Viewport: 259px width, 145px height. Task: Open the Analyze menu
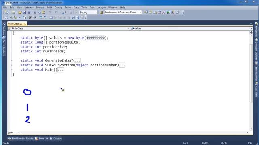[102, 8]
